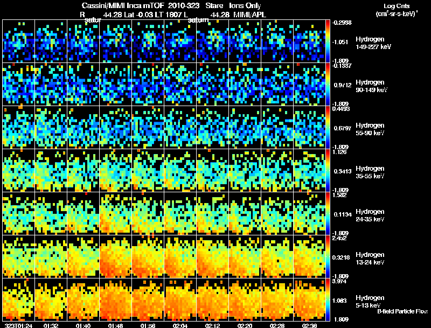The image size is (431, 328).
Task: Click the color bar beside Hydrogen 35-55 keV
Action: [328, 171]
